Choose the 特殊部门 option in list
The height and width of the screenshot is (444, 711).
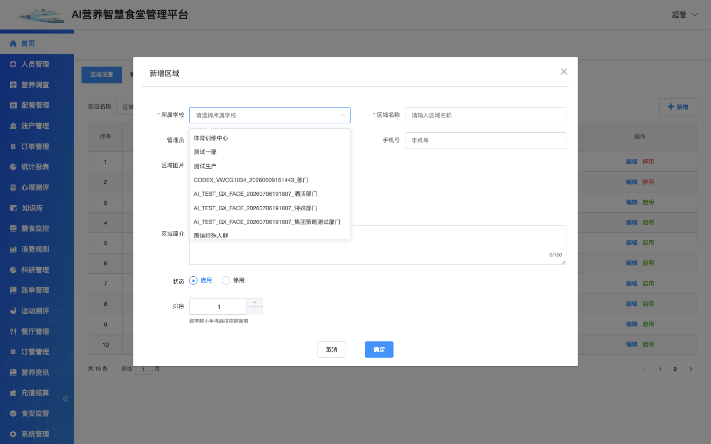click(x=270, y=208)
